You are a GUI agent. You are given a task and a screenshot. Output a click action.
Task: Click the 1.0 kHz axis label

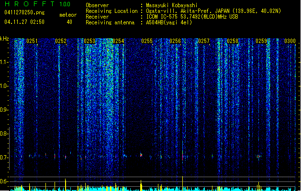point(4,86)
